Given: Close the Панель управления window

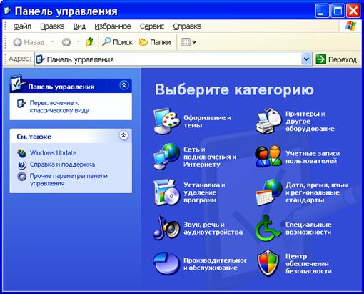Looking at the screenshot, I should (x=353, y=11).
